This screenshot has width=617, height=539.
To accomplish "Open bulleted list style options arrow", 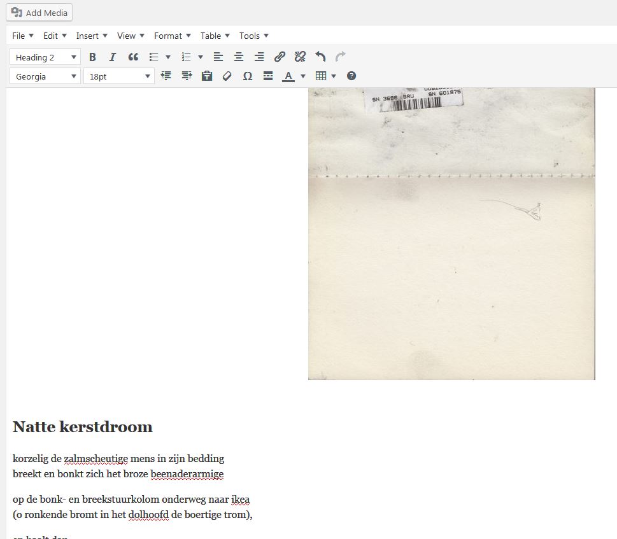I will coord(168,57).
